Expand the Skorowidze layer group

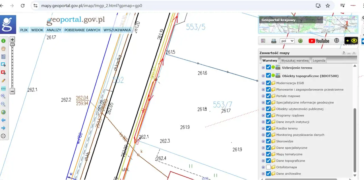point(263,141)
